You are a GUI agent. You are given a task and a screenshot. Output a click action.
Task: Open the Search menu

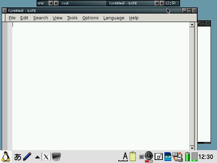coord(40,18)
